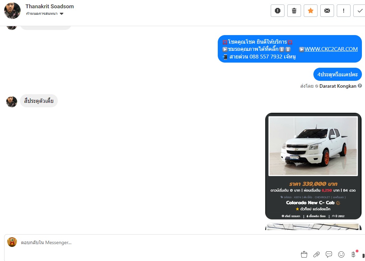Open the partially visible second car image
This screenshot has height=261, width=365.
tap(313, 227)
